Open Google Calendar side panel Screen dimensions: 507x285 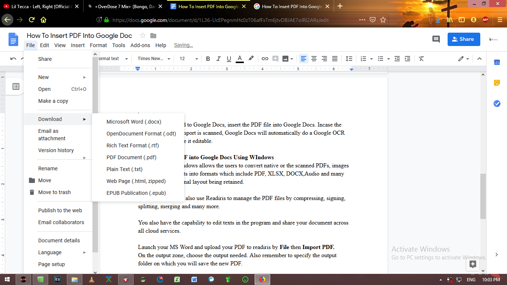pyautogui.click(x=497, y=62)
